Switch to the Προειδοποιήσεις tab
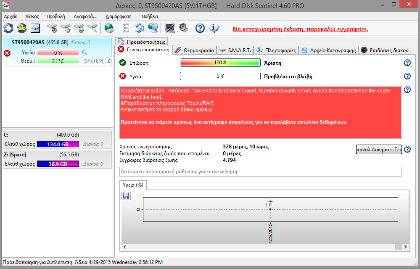 142,42
